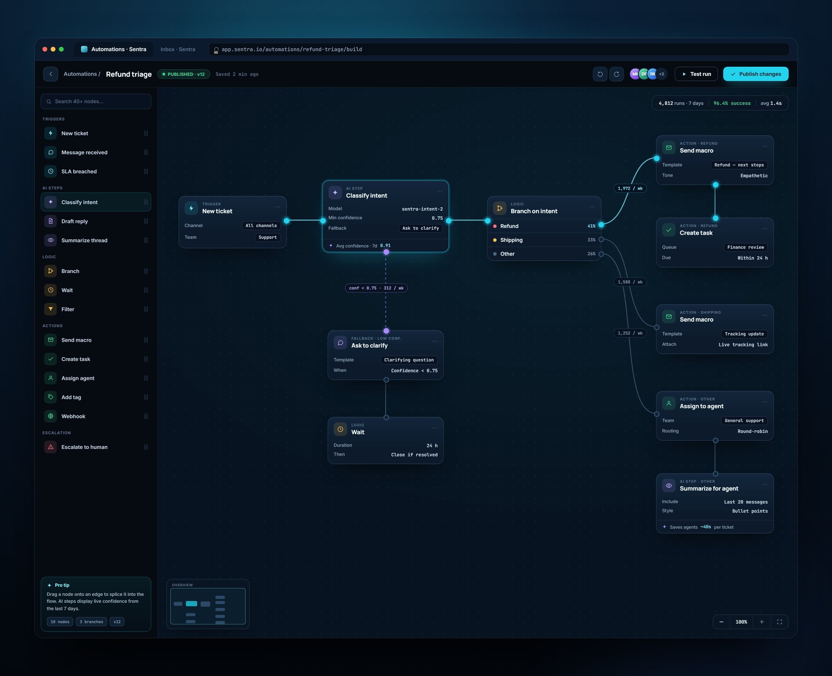Select the Classify intent sparkle icon in sidebar
The image size is (832, 676).
pos(51,202)
